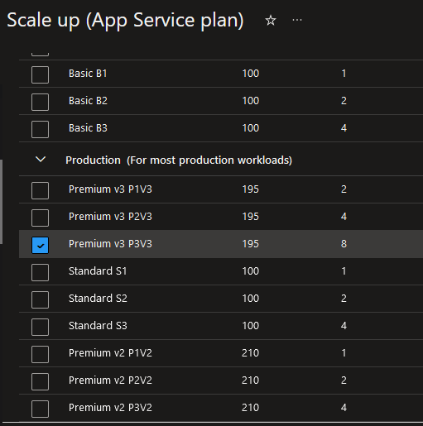The height and width of the screenshot is (426, 423).
Task: Click the 100 value in the Standard S2 row
Action: click(x=251, y=299)
